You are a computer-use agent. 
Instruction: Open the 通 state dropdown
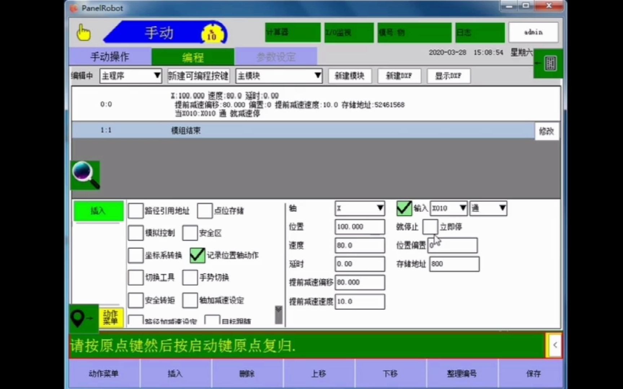tap(488, 208)
